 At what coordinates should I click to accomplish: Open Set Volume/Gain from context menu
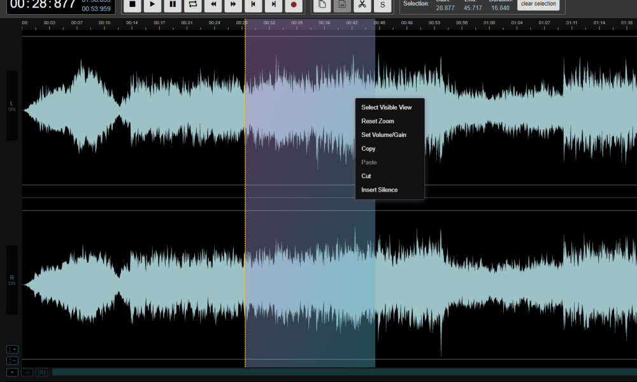(x=383, y=135)
